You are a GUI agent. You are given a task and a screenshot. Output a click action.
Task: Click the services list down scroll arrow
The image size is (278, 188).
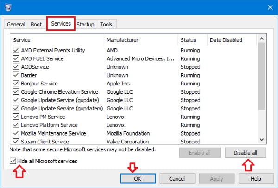click(x=262, y=139)
